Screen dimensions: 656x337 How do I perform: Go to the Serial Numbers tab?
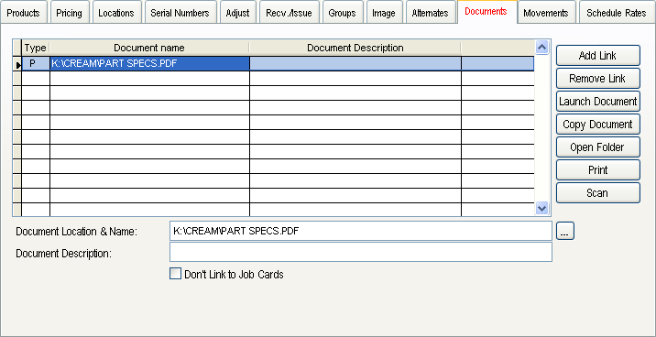[180, 13]
